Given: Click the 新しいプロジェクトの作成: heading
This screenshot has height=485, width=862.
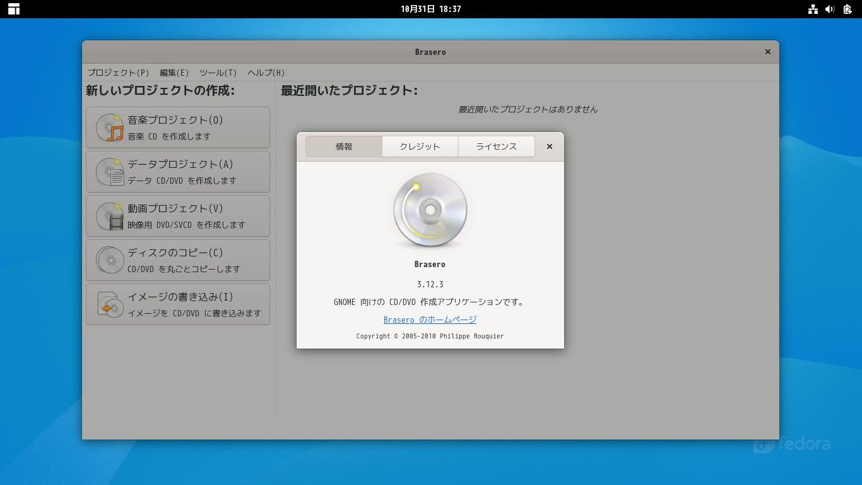Looking at the screenshot, I should pos(160,91).
